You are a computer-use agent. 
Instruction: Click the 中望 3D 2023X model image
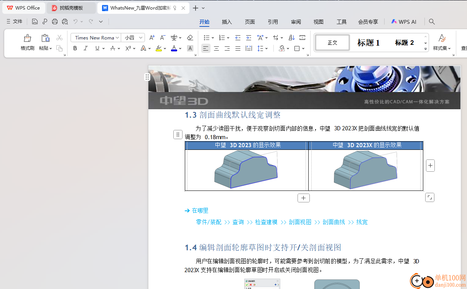point(365,169)
